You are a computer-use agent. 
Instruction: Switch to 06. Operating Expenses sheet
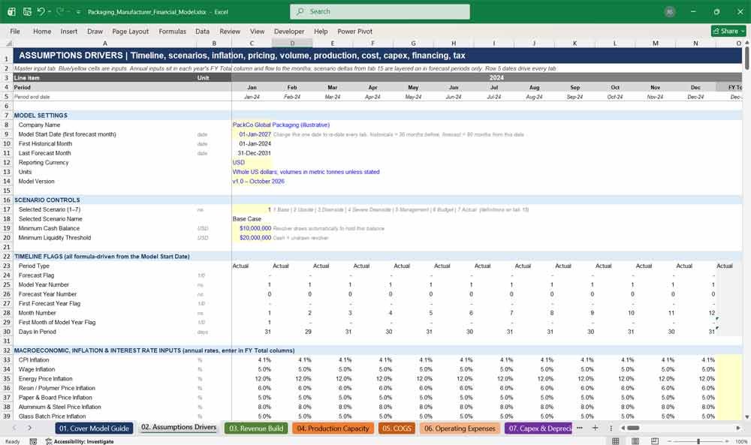tap(460, 428)
